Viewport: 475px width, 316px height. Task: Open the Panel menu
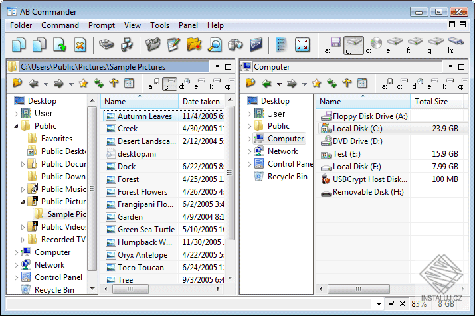tap(188, 25)
